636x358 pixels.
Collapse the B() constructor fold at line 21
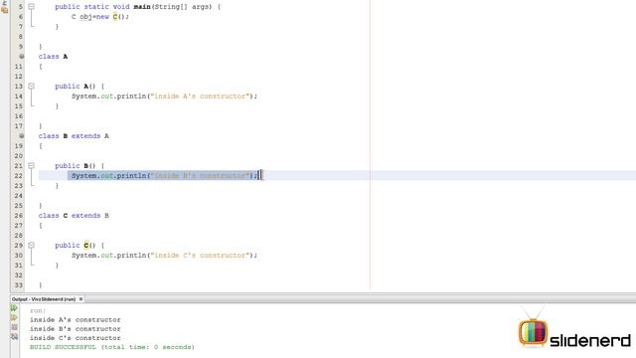pos(31,166)
